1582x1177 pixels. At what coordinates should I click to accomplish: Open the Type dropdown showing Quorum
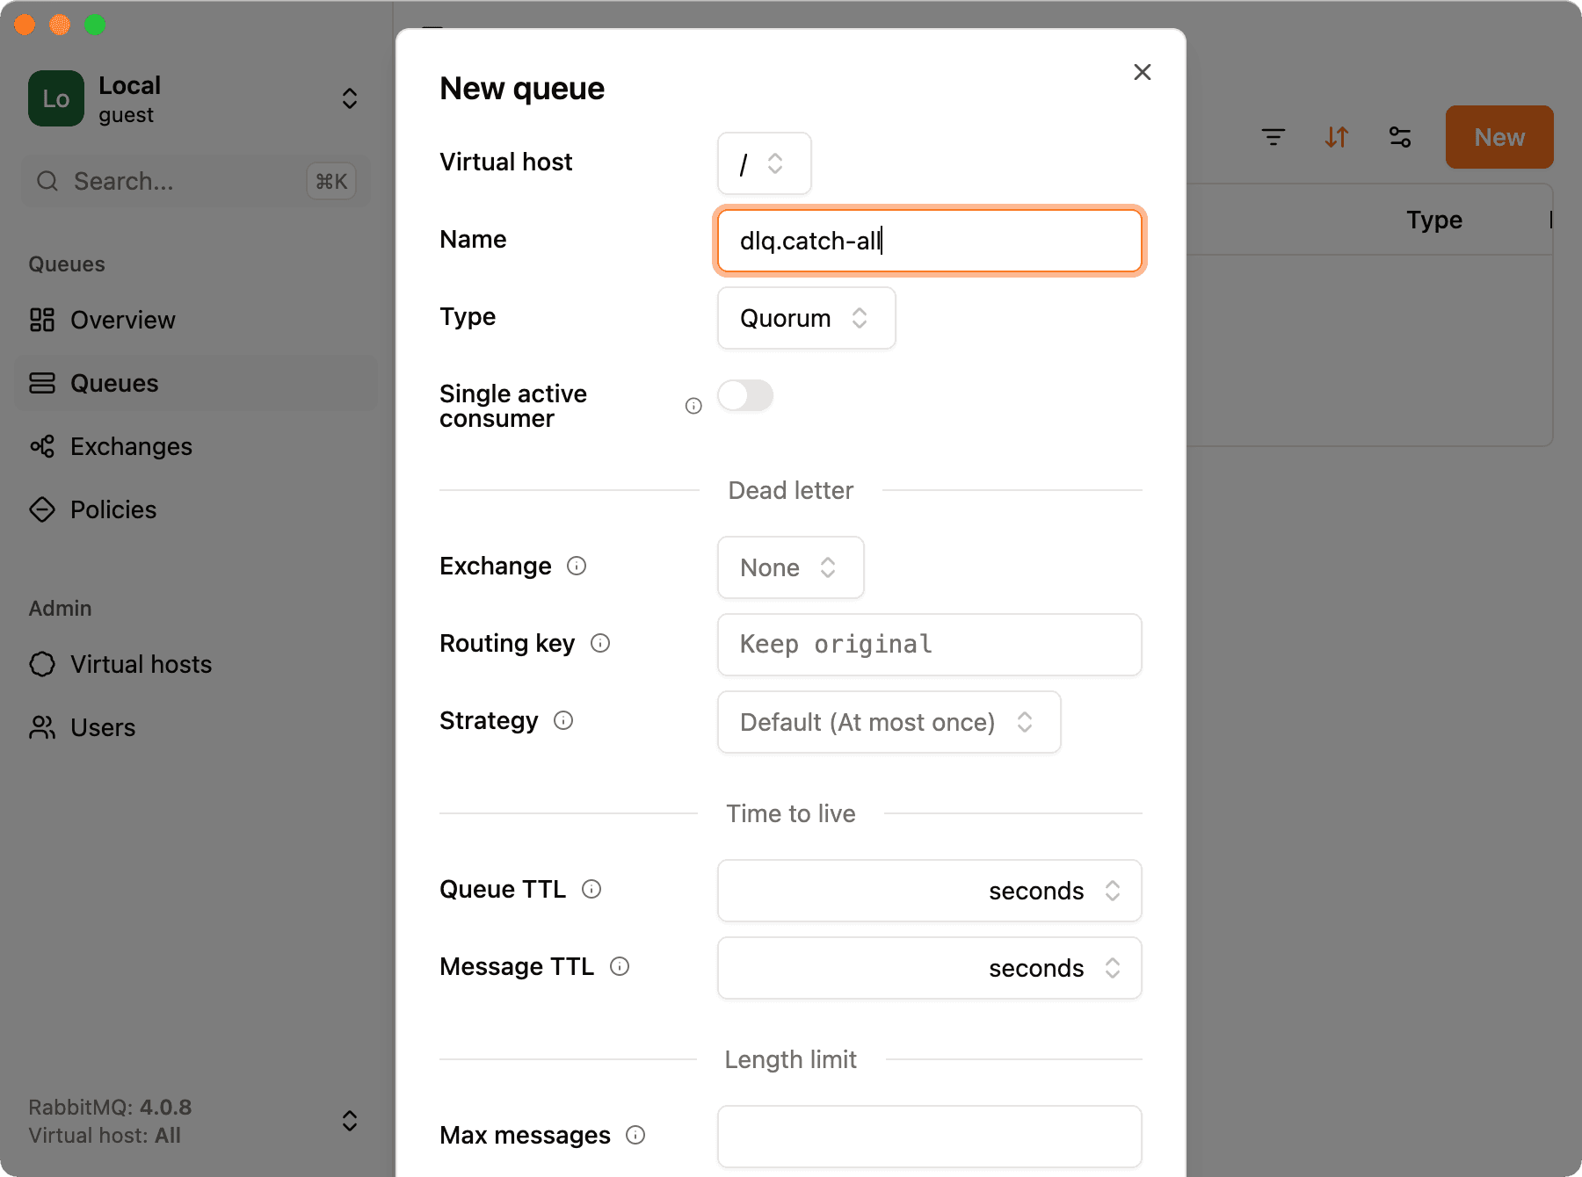(x=805, y=318)
